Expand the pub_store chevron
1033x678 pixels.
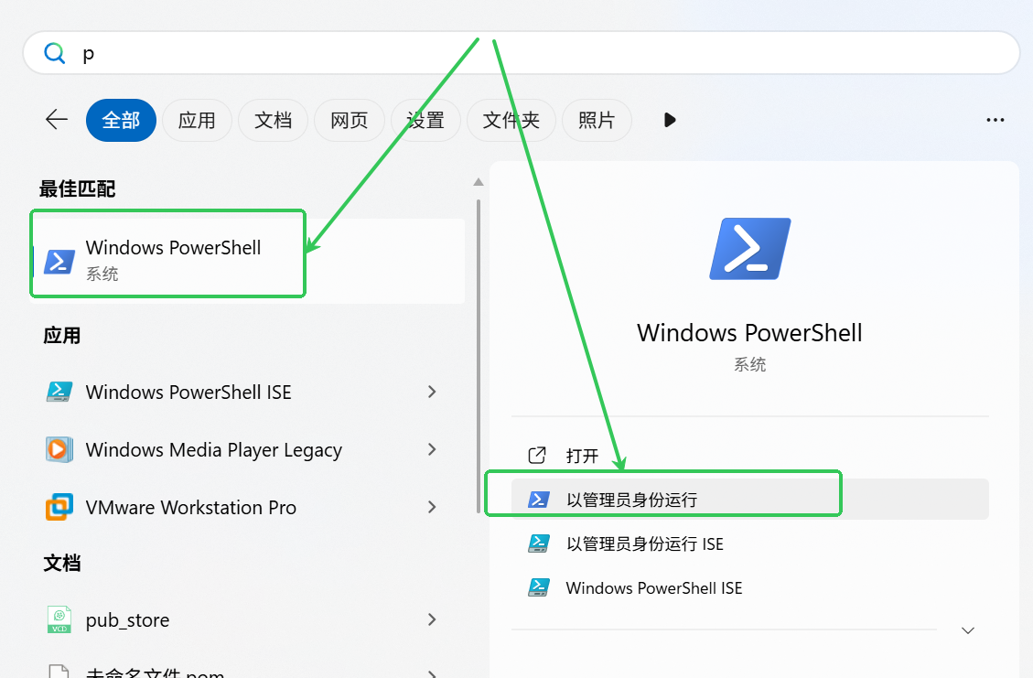point(432,619)
